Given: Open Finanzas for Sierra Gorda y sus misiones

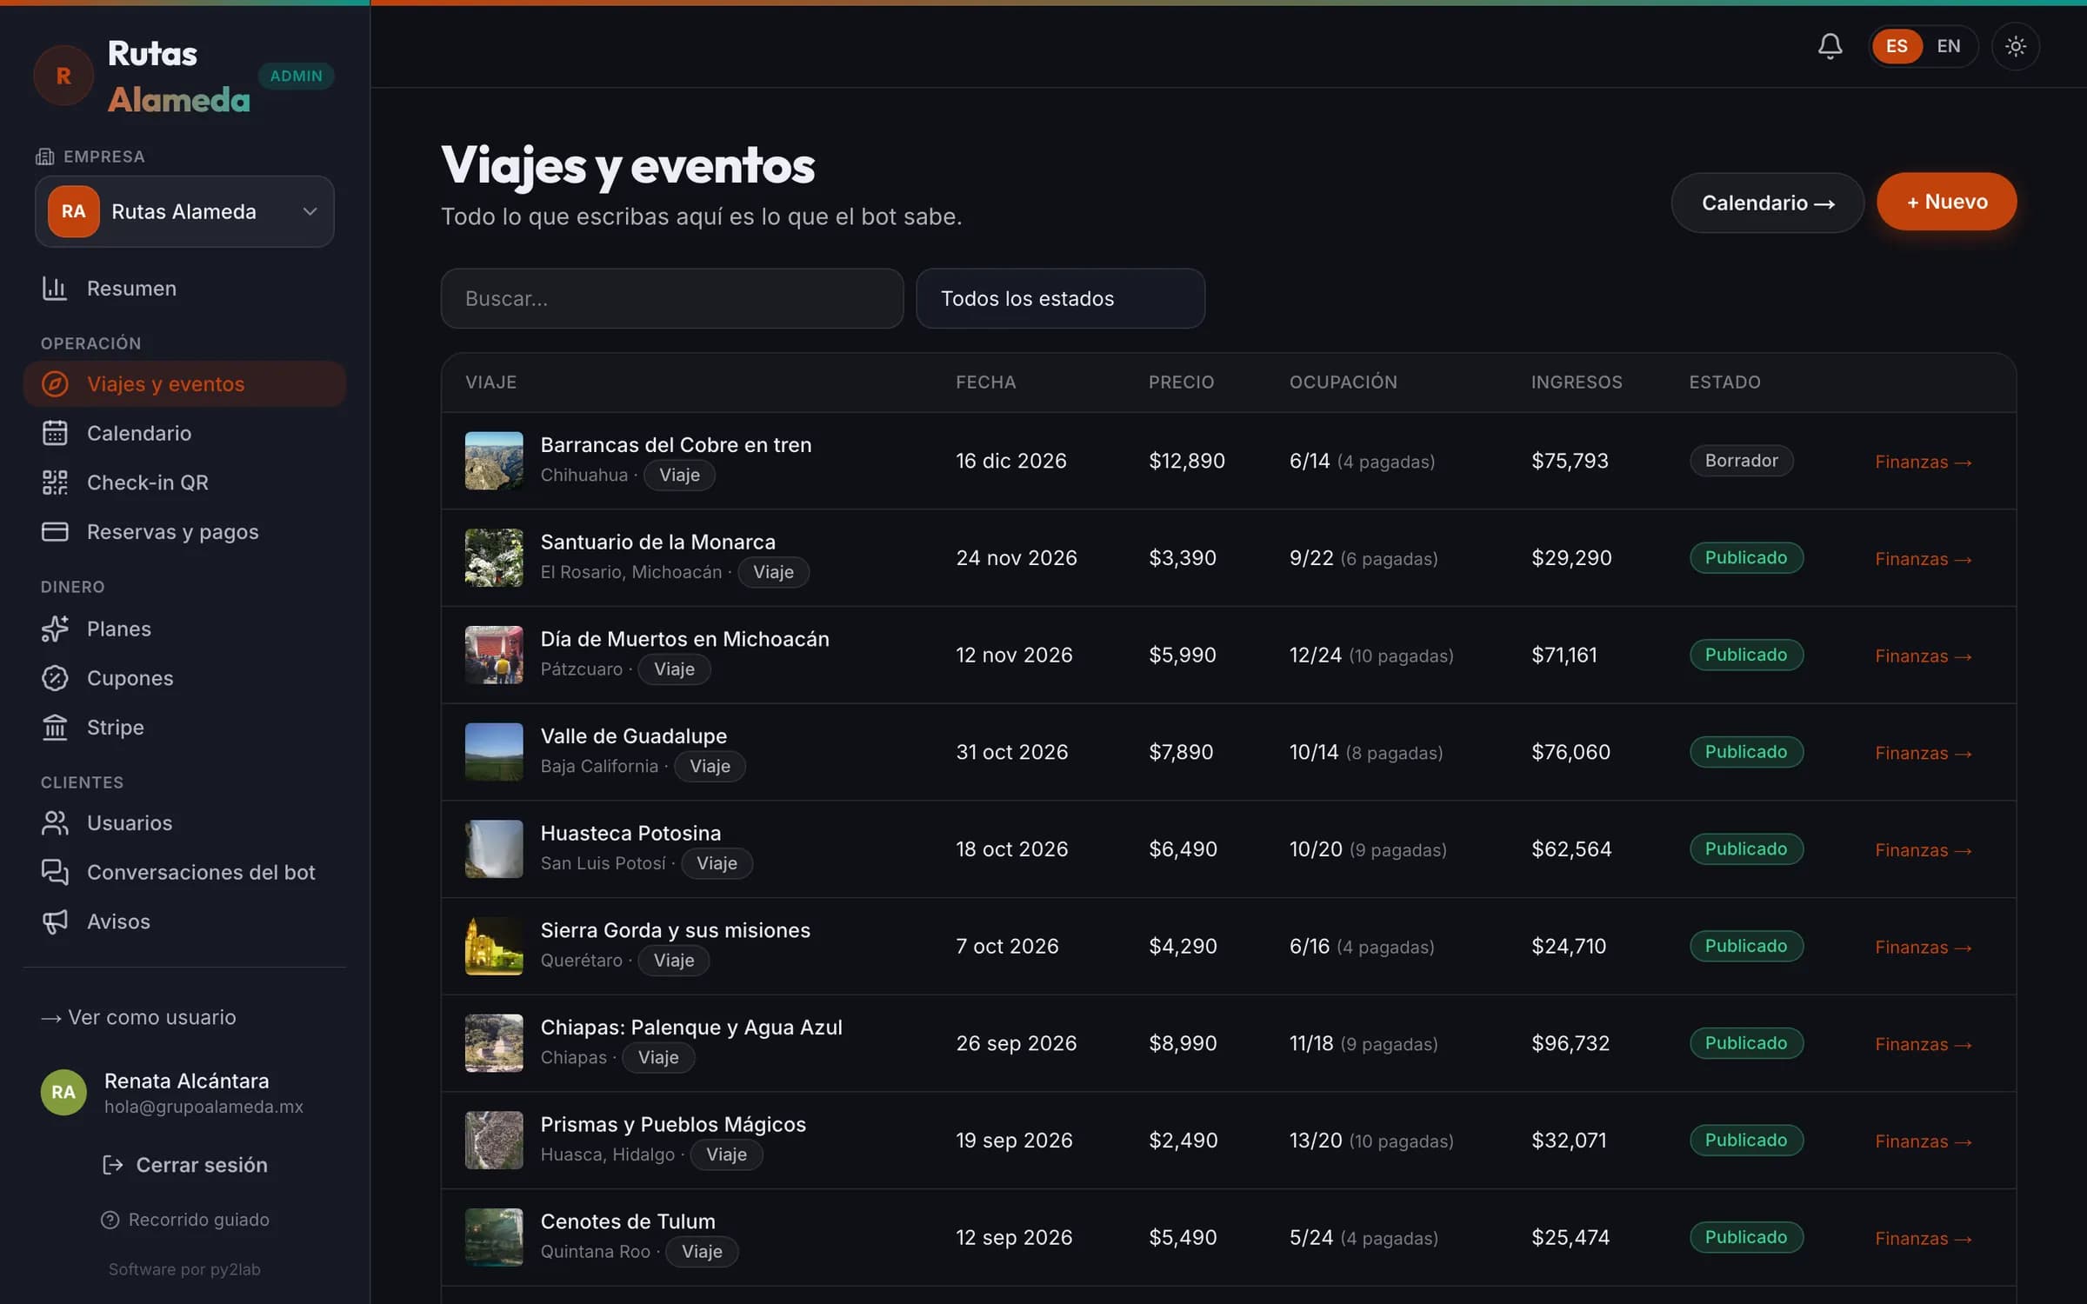Looking at the screenshot, I should click(x=1923, y=947).
